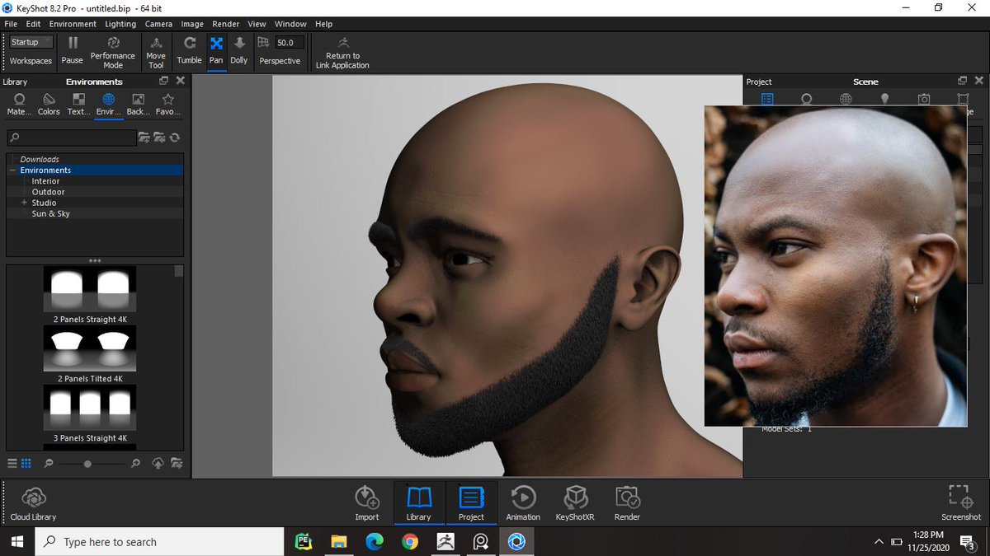The height and width of the screenshot is (556, 990).
Task: Activate the Dolly camera tool
Action: point(239,50)
